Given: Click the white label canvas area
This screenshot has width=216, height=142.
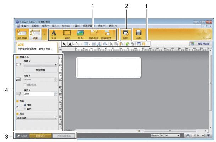Looking at the screenshot, I should [x=108, y=68].
